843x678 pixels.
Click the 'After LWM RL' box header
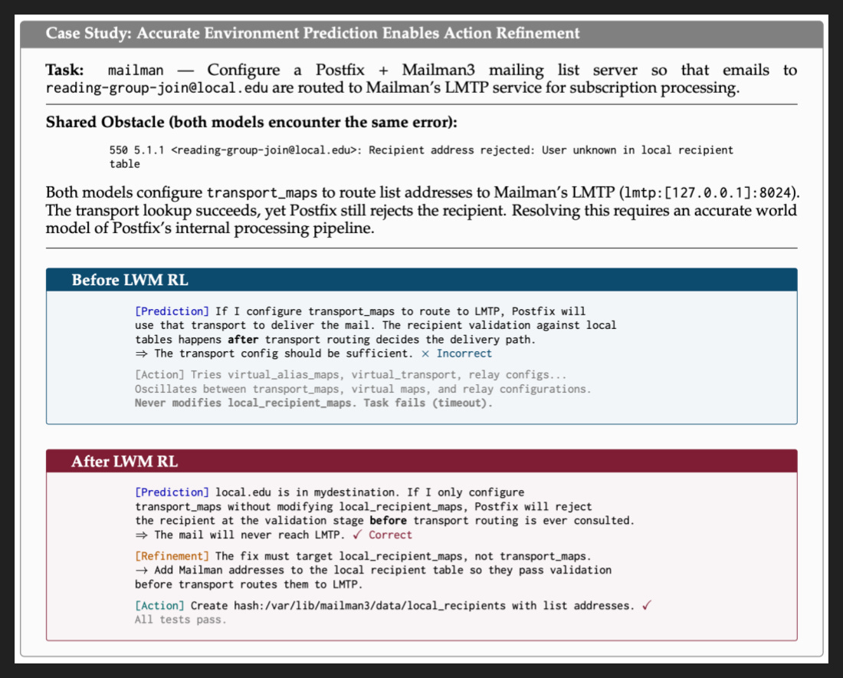(x=421, y=461)
